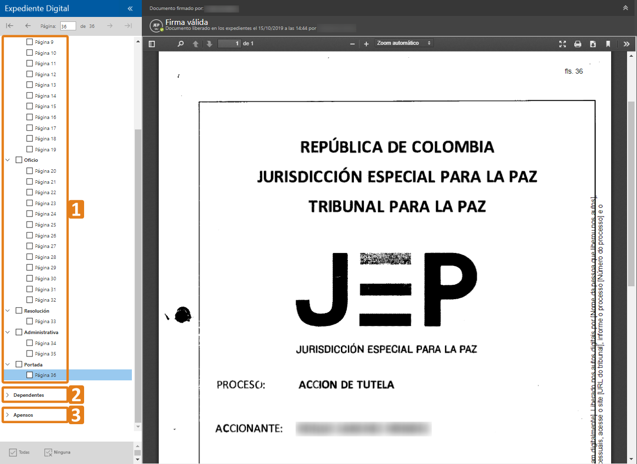637x464 pixels.
Task: Tick the Portada group checkbox
Action: pos(19,364)
